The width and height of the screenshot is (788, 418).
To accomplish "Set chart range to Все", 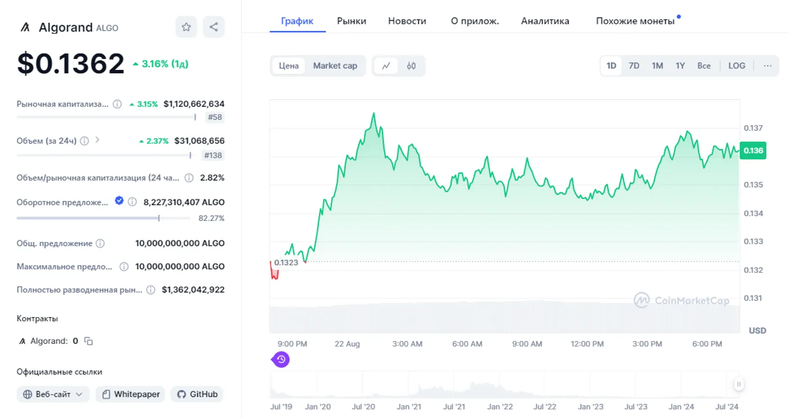I will 704,66.
